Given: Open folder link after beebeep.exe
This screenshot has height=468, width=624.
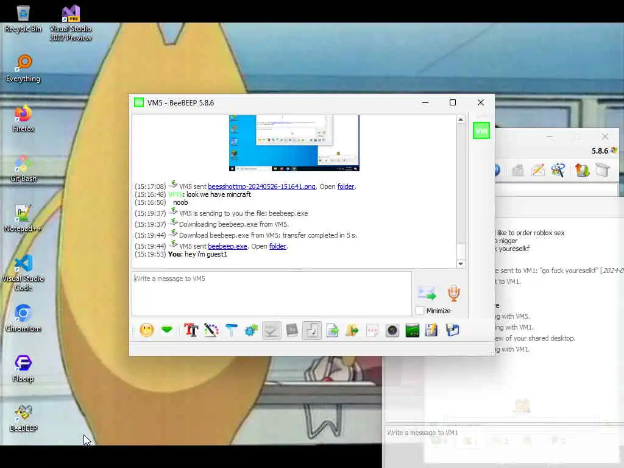Looking at the screenshot, I should point(277,246).
